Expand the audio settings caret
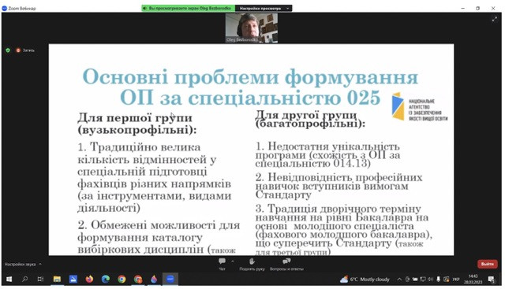This screenshot has height=289, width=505. [40, 264]
